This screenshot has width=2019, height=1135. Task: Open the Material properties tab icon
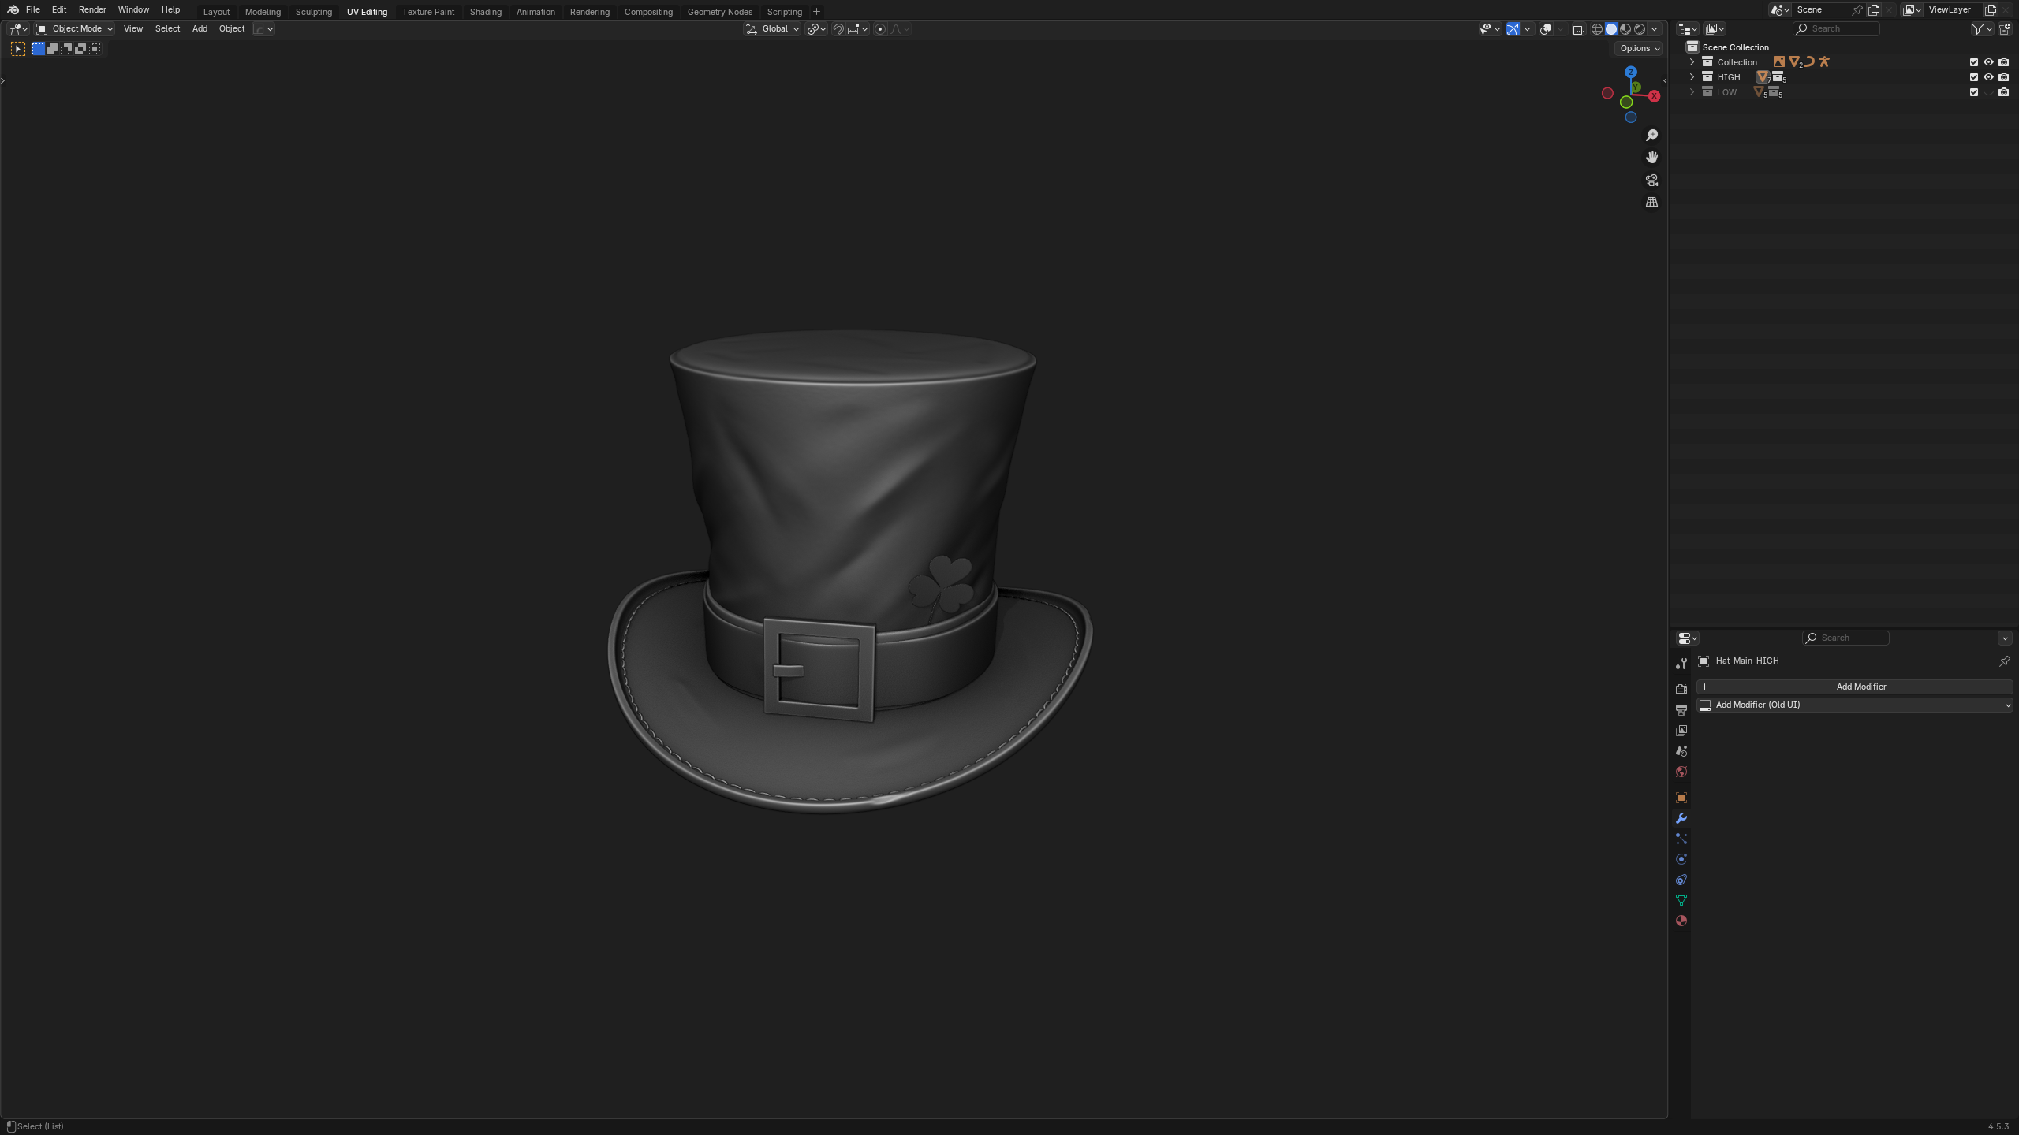click(1681, 921)
